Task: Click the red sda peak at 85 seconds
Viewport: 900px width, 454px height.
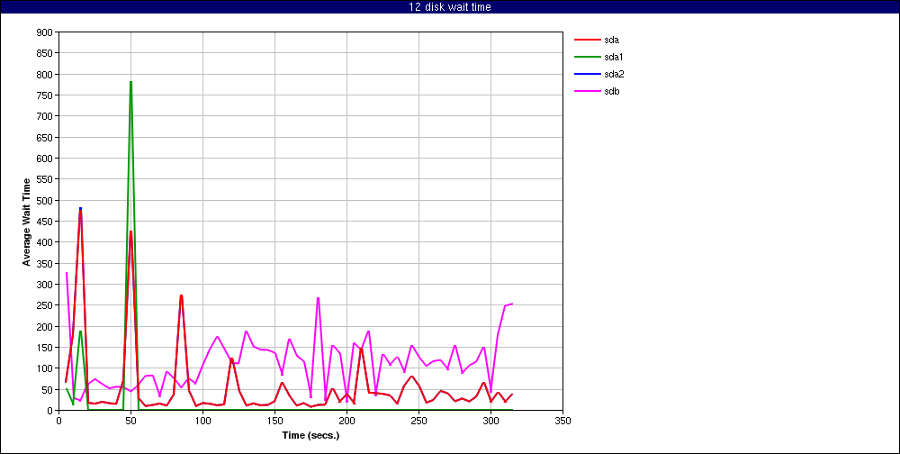Action: click(182, 296)
